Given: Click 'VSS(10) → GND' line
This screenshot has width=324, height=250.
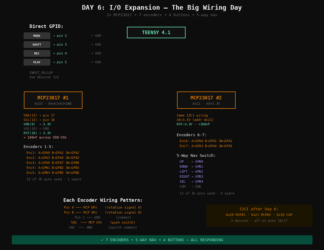Looking at the screenshot, I should coord(36,129).
